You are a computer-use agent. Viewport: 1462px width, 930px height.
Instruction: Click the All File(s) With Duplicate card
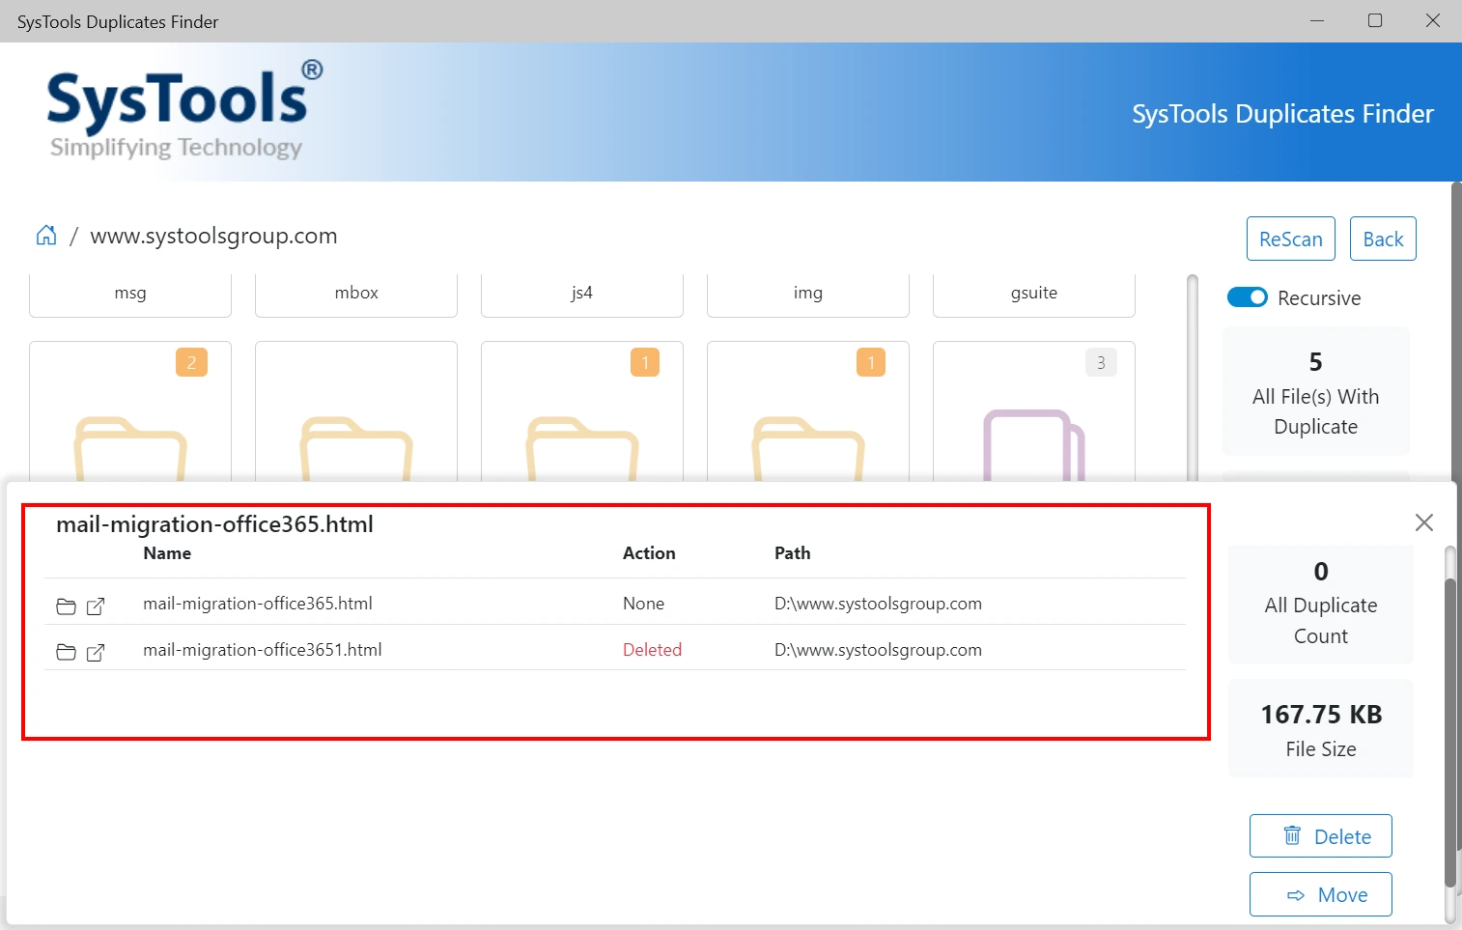[x=1315, y=391]
